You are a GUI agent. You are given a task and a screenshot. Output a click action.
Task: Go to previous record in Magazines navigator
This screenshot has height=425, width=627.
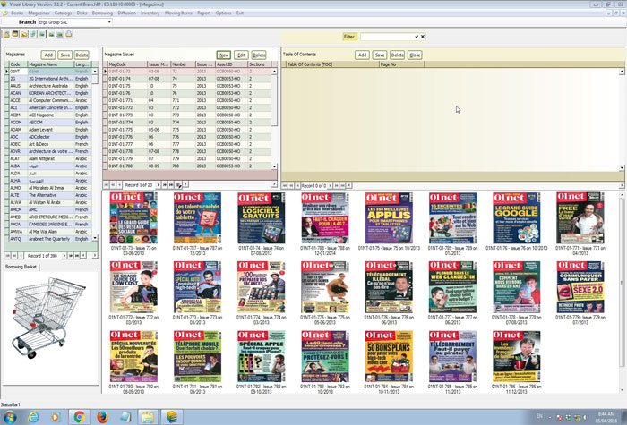click(21, 256)
